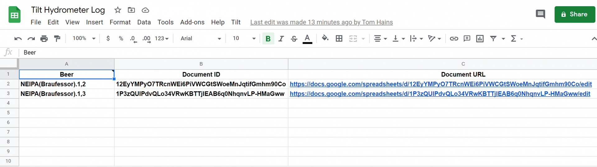Open the comment history icon

click(540, 14)
